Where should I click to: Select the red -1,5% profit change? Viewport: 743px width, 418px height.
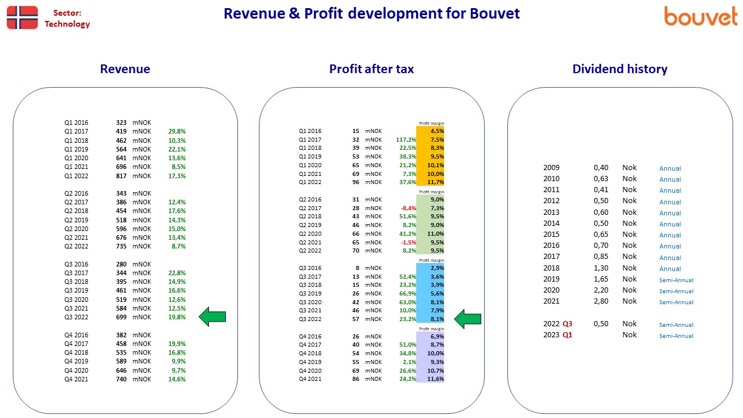pyautogui.click(x=408, y=242)
